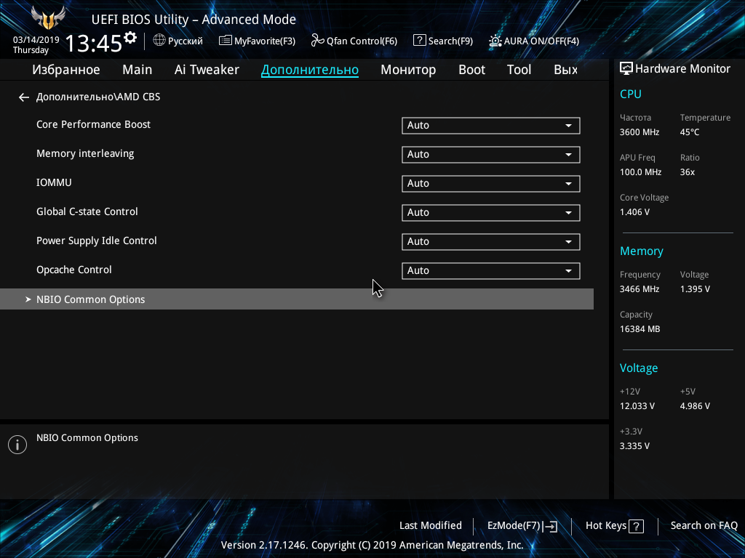Expand NBIO Common Options submenu
Viewport: 745px width, 558px height.
pos(297,299)
